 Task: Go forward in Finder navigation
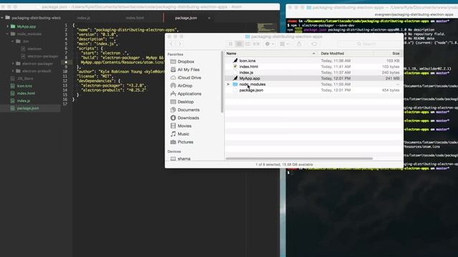point(180,44)
